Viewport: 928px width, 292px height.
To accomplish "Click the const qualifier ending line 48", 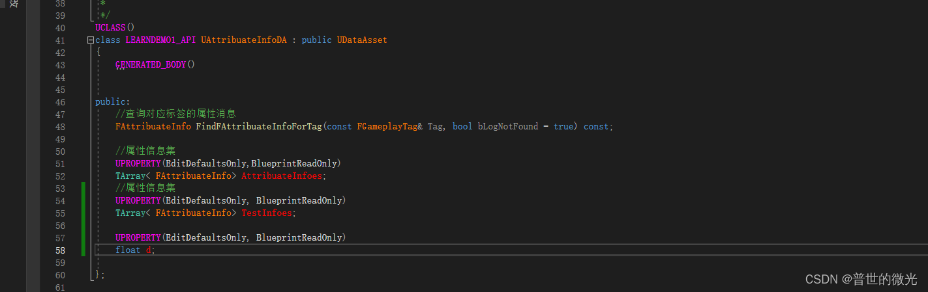I will [596, 126].
